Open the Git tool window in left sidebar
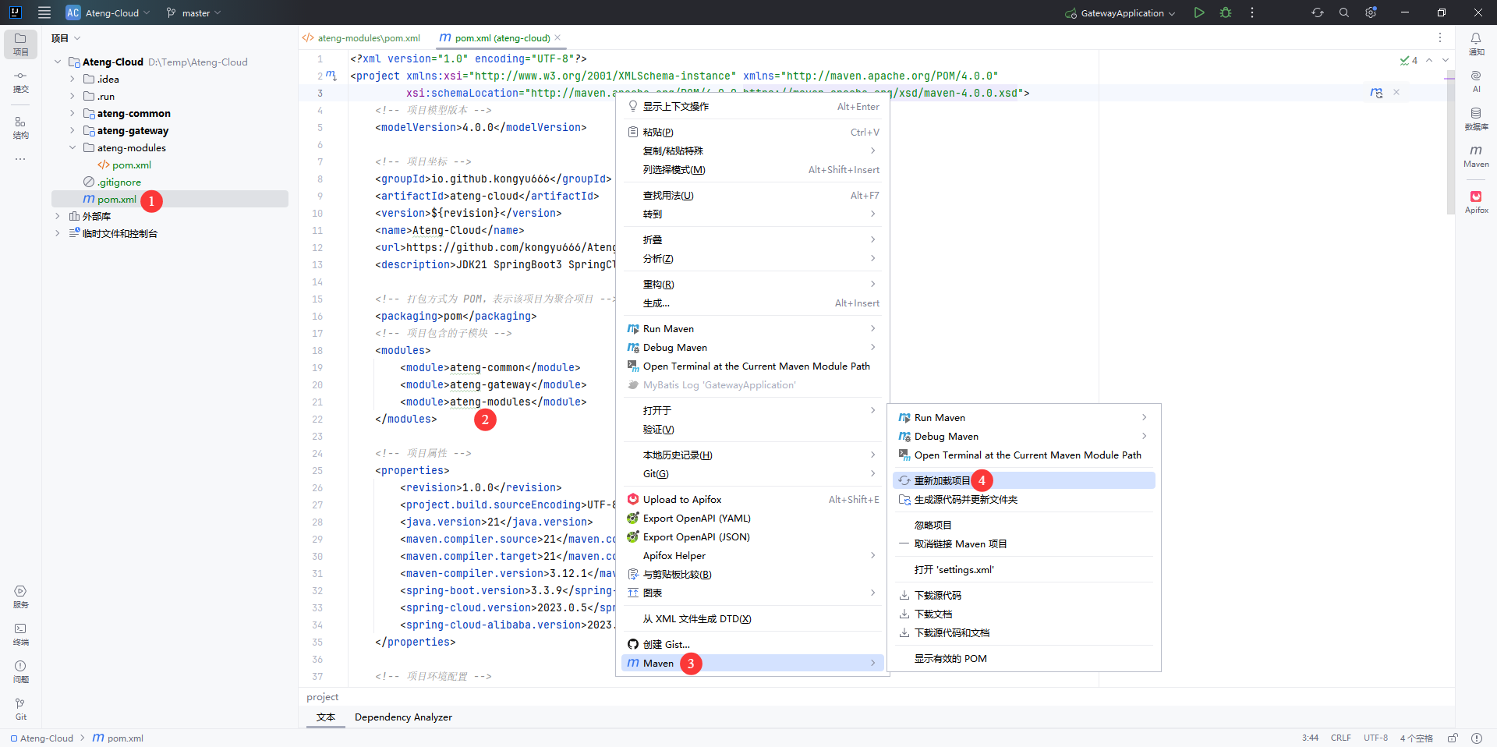The height and width of the screenshot is (747, 1497). click(x=20, y=708)
